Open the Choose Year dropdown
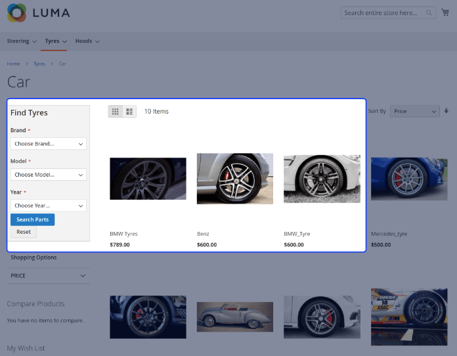Screen dimensions: 457x356 49,206
